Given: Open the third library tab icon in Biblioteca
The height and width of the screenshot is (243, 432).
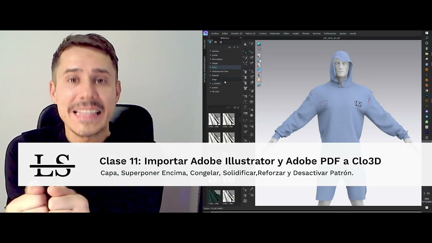Looking at the screenshot, I should click(x=221, y=42).
